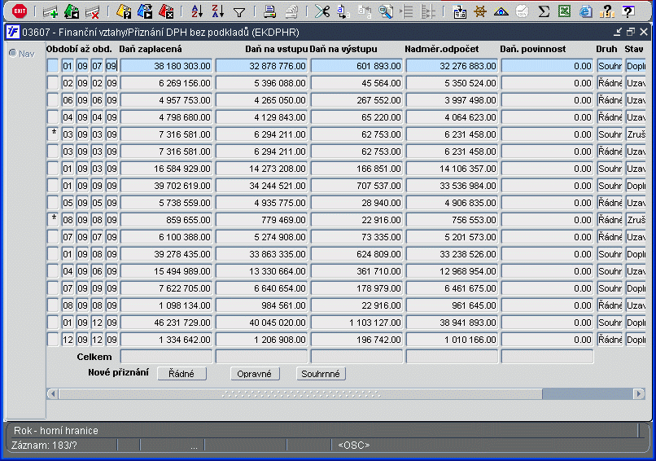Viewport: 656px width, 461px height.
Task: Toggle the asterisk-marked box of row 859 655.00
Action: pyautogui.click(x=53, y=220)
